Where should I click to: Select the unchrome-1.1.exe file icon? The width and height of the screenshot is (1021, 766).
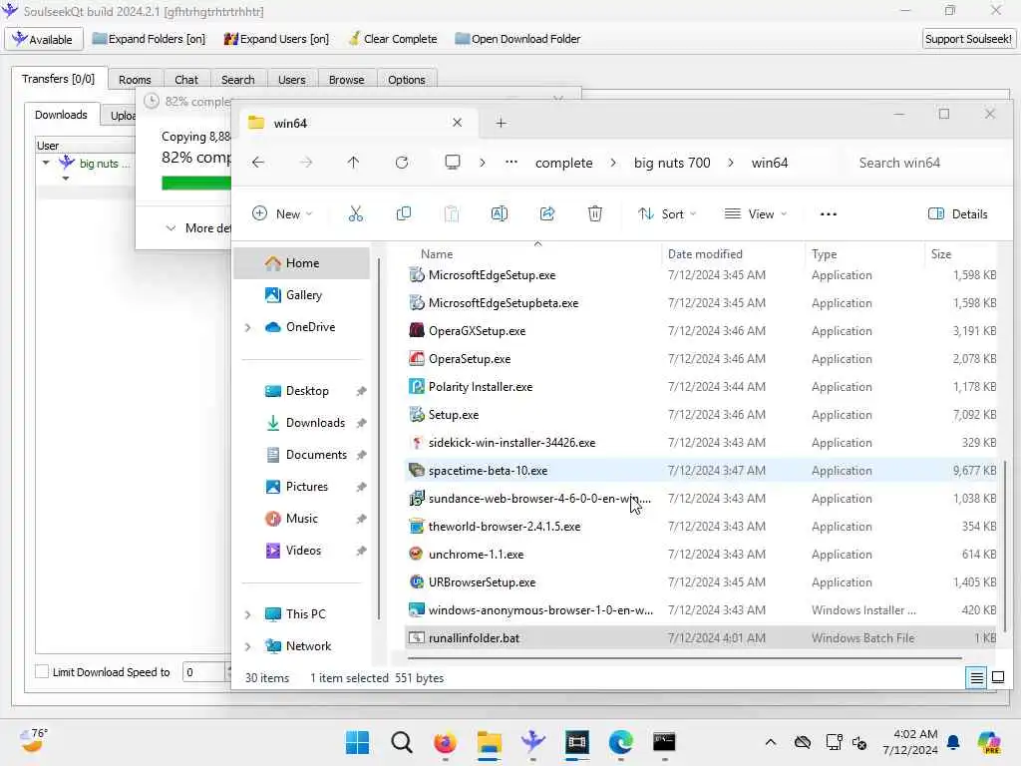point(416,554)
